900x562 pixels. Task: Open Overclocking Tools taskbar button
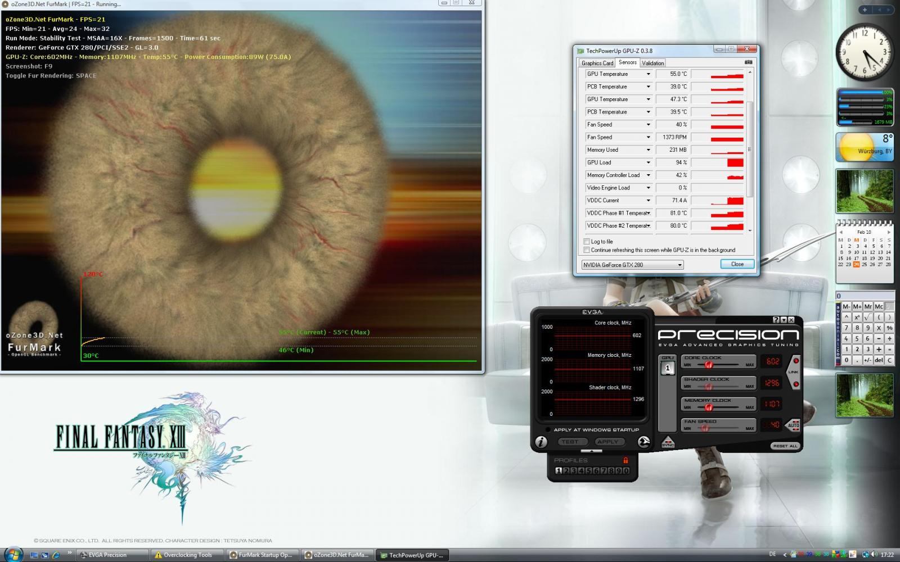187,555
